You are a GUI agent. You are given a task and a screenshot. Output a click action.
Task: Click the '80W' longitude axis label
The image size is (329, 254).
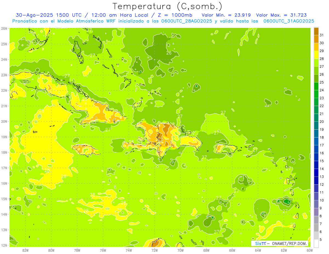[51, 250]
